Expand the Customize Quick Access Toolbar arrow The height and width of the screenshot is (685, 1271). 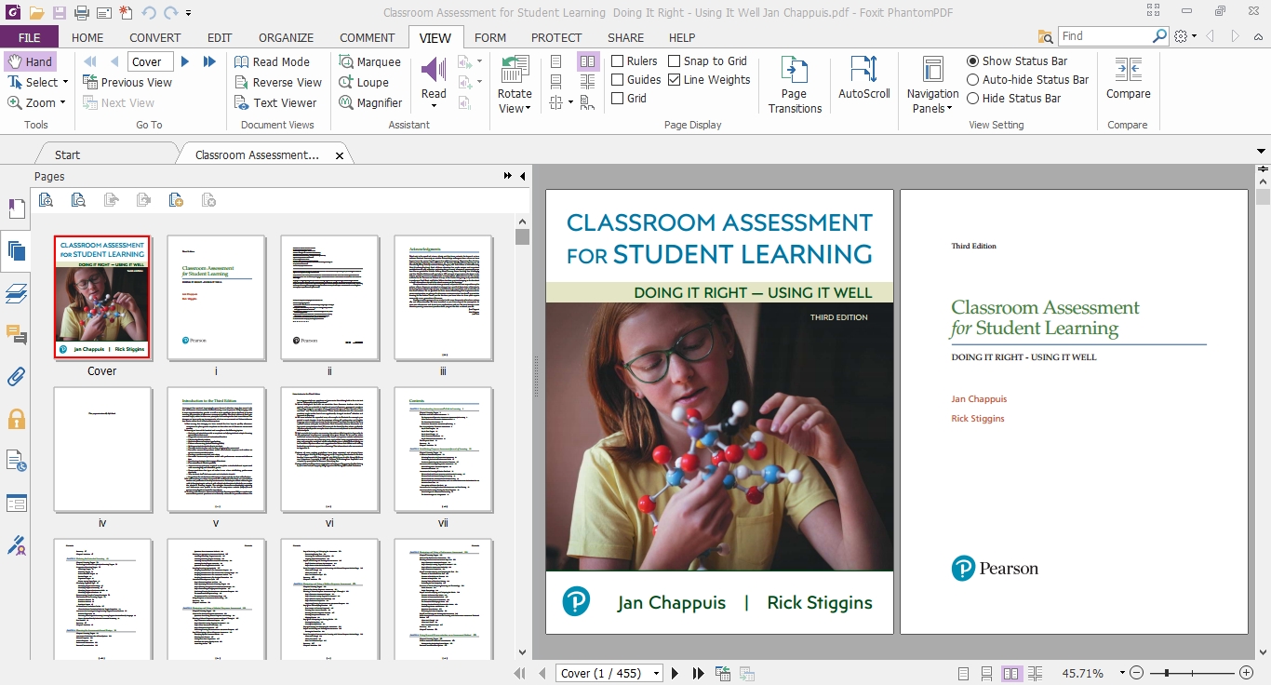tap(189, 13)
